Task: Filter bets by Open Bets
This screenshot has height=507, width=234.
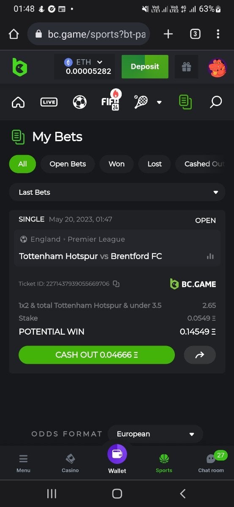Action: [x=68, y=164]
